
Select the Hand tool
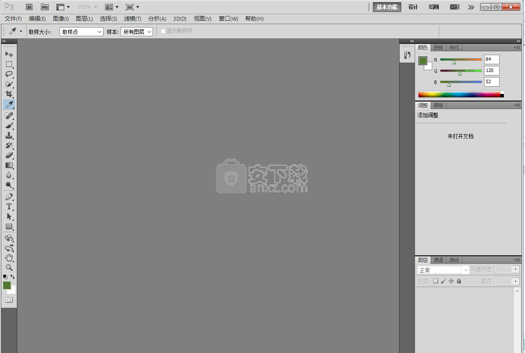[9, 258]
